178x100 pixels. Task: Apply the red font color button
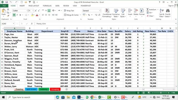tap(37, 15)
